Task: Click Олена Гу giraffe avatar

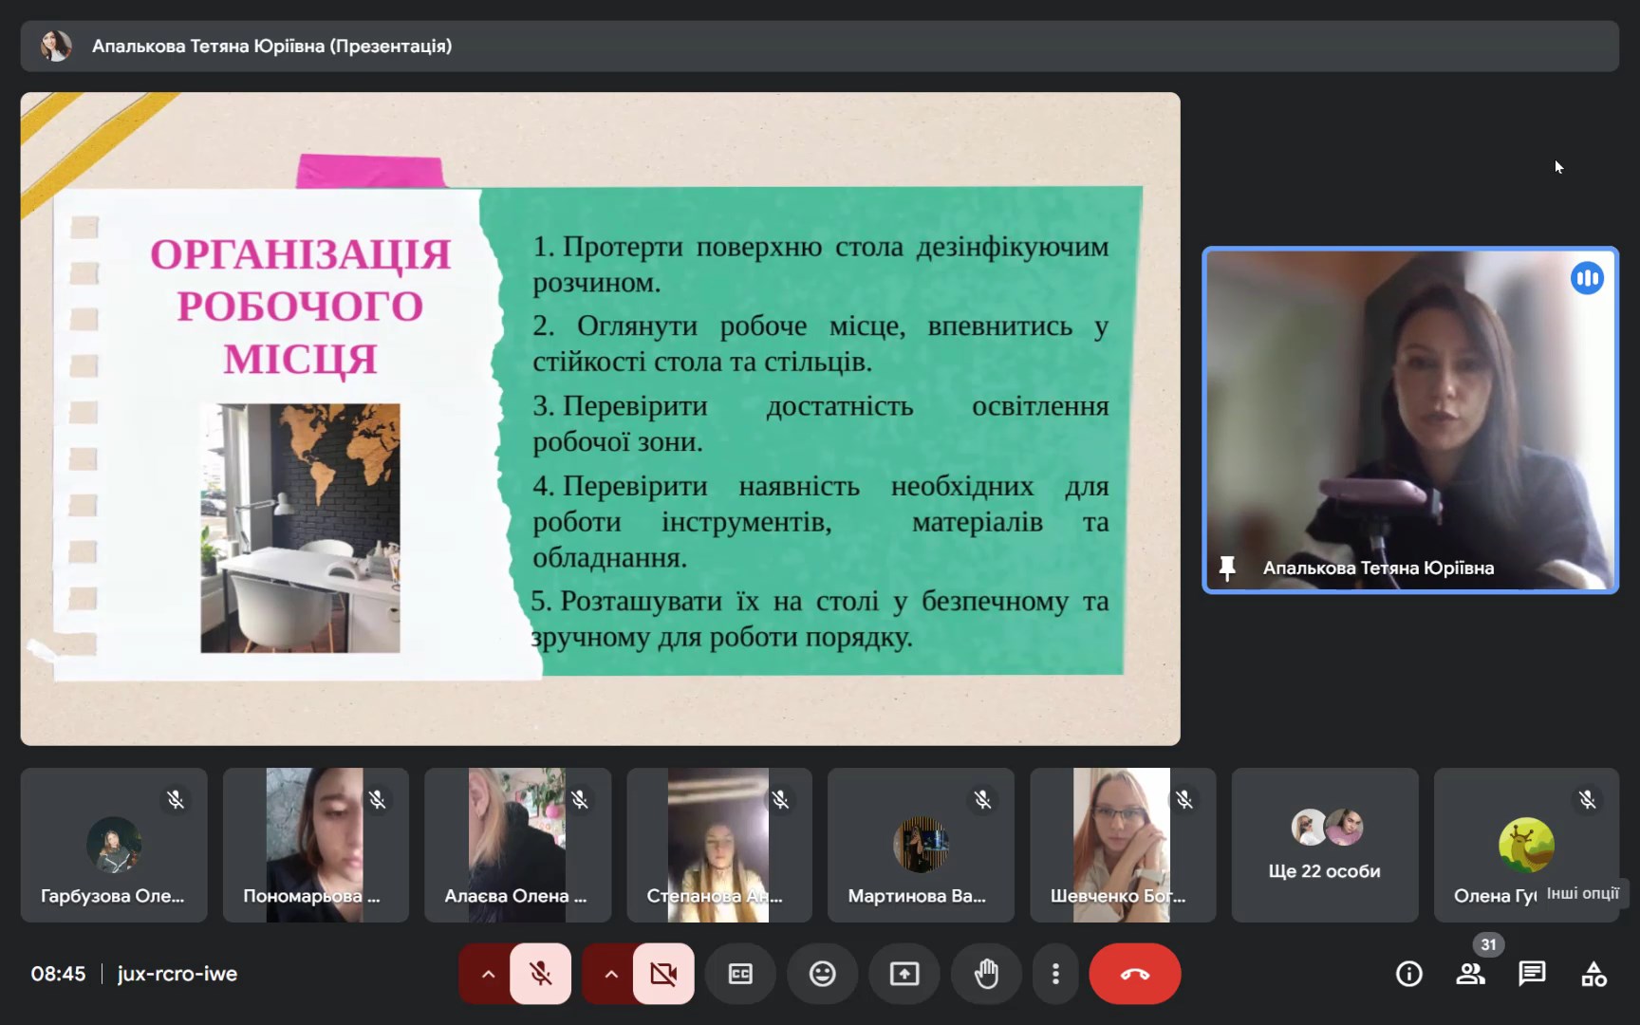Action: (1526, 844)
